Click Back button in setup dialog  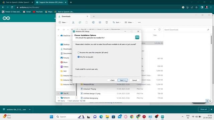(112, 80)
